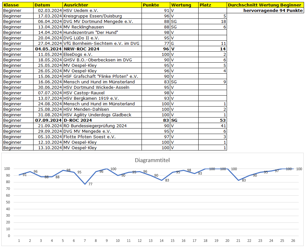Click 'RO Bundessiegerprüfung 2024' cell
Viewport: 305px width, 248px height.
(x=102, y=126)
